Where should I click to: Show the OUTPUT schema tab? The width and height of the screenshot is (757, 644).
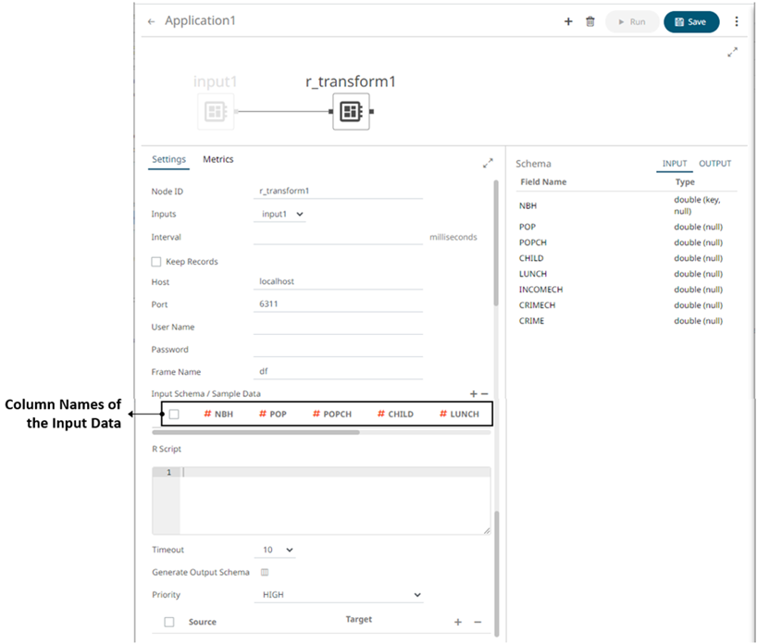pos(715,164)
